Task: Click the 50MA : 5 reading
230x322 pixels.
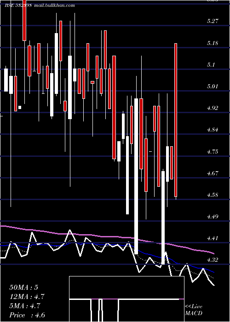Action: (24, 287)
